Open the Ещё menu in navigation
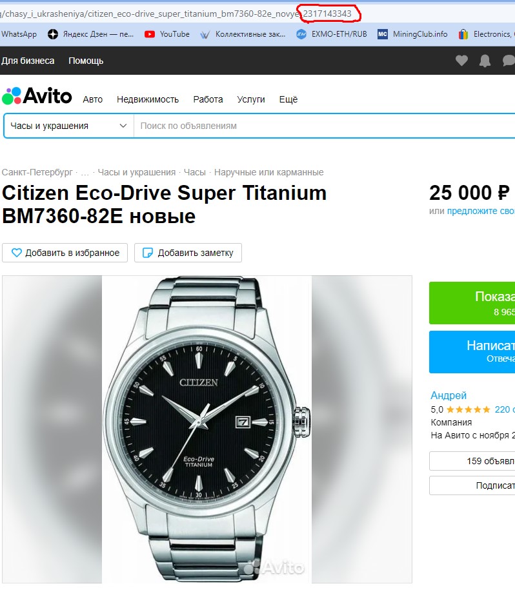The width and height of the screenshot is (515, 597). pos(288,99)
